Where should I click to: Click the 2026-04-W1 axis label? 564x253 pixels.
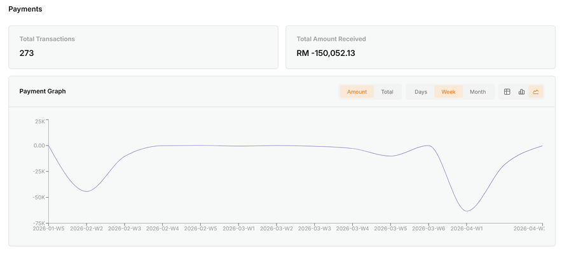[x=467, y=228]
